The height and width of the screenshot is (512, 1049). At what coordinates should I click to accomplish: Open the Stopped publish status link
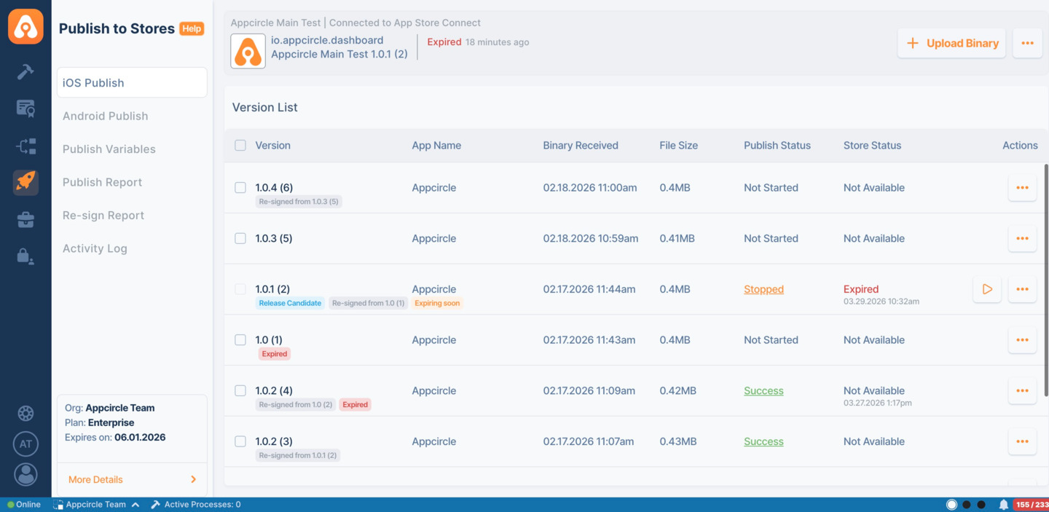763,289
